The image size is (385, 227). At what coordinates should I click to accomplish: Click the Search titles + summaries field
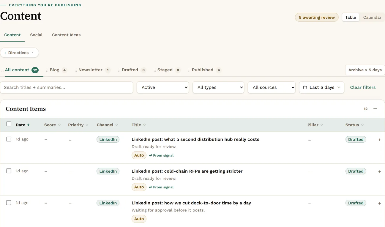coord(67,87)
